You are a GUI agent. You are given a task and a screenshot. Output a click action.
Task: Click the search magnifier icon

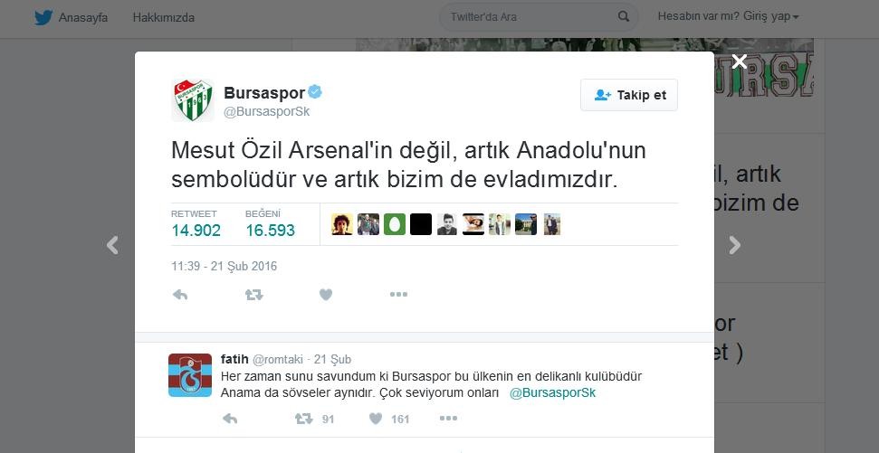(x=624, y=17)
